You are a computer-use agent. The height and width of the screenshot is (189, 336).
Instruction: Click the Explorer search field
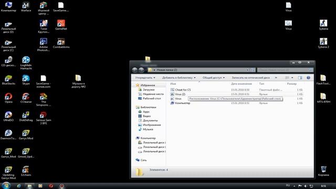(285, 70)
